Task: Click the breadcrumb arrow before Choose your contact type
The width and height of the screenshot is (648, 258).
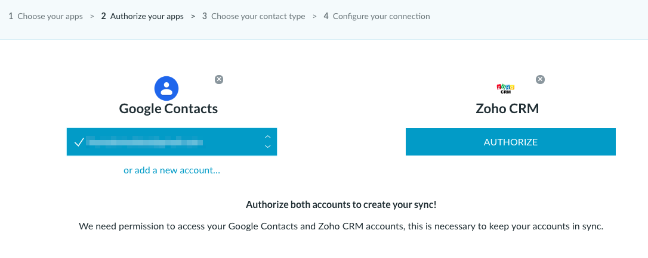Action: click(193, 17)
